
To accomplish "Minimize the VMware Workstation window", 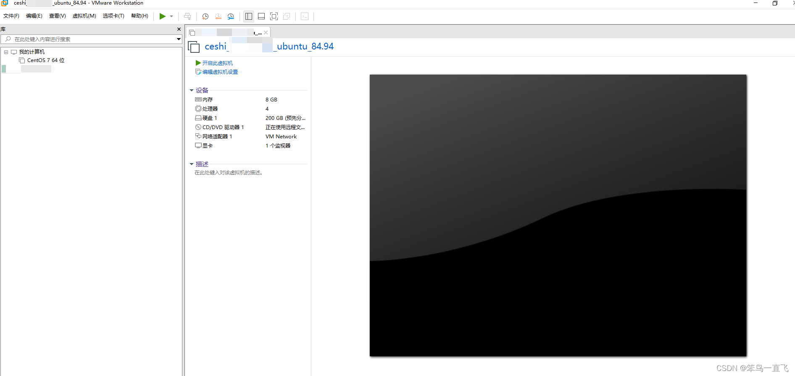I will point(756,3).
